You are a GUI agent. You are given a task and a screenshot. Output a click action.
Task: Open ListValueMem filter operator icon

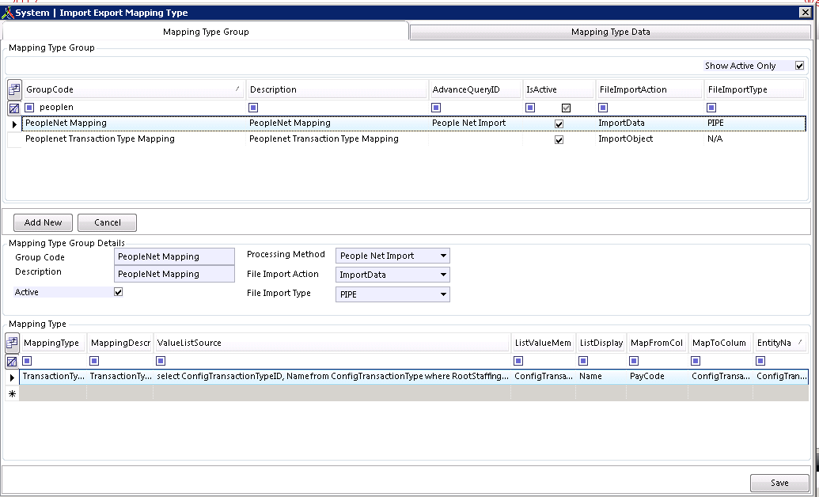518,361
